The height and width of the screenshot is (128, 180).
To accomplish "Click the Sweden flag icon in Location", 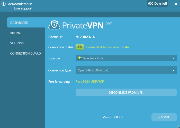I will pos(80,58).
